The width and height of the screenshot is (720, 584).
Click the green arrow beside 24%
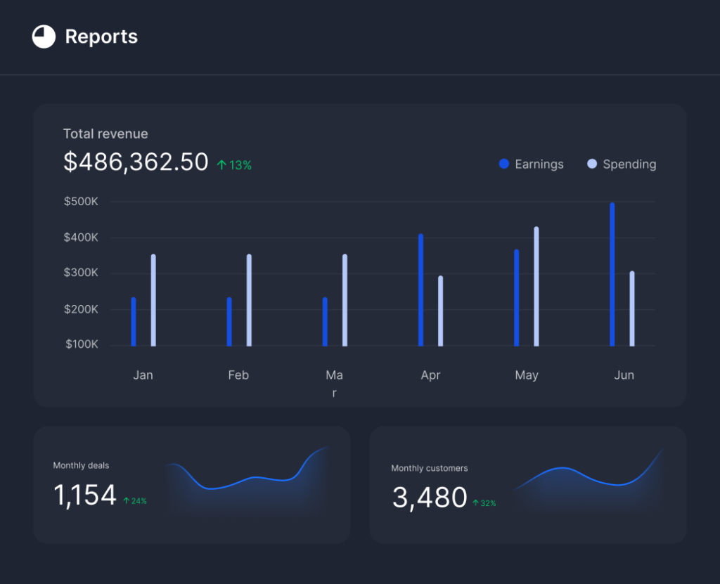click(x=127, y=501)
